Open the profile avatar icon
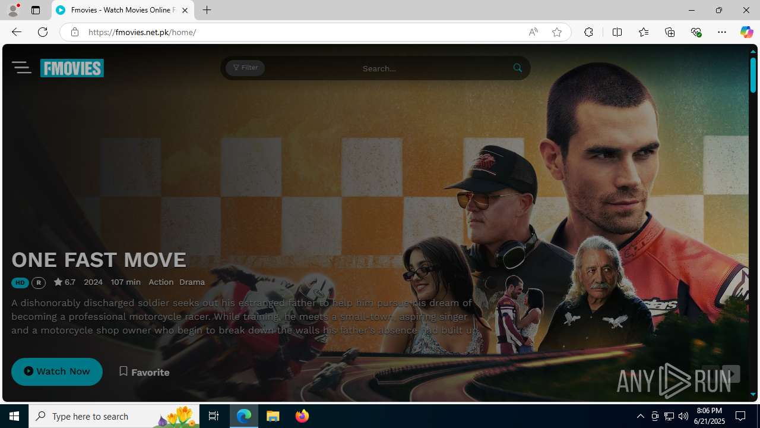Viewport: 760px width, 428px height. click(x=13, y=10)
